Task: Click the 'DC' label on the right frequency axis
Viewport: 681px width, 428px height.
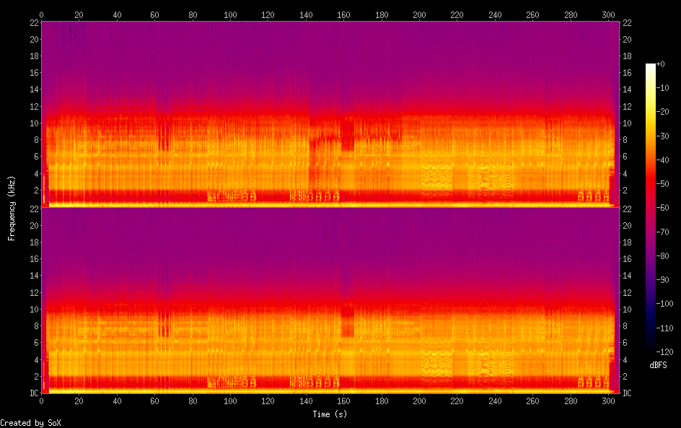Action: (627, 393)
